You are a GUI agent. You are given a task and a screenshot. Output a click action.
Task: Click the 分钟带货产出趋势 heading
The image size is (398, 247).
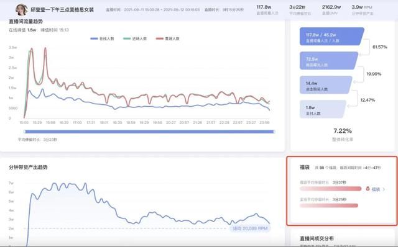[x=28, y=167]
